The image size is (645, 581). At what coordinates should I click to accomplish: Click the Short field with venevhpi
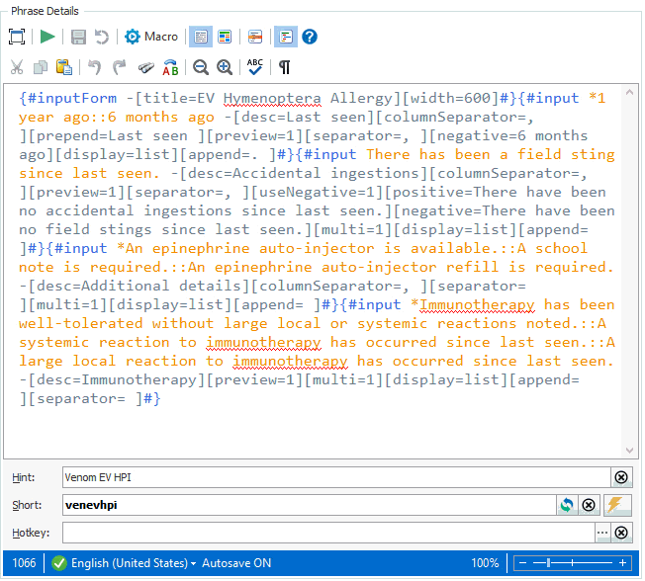click(310, 506)
